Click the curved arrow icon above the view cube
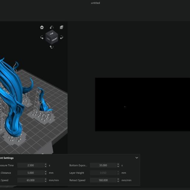 coord(52,27)
